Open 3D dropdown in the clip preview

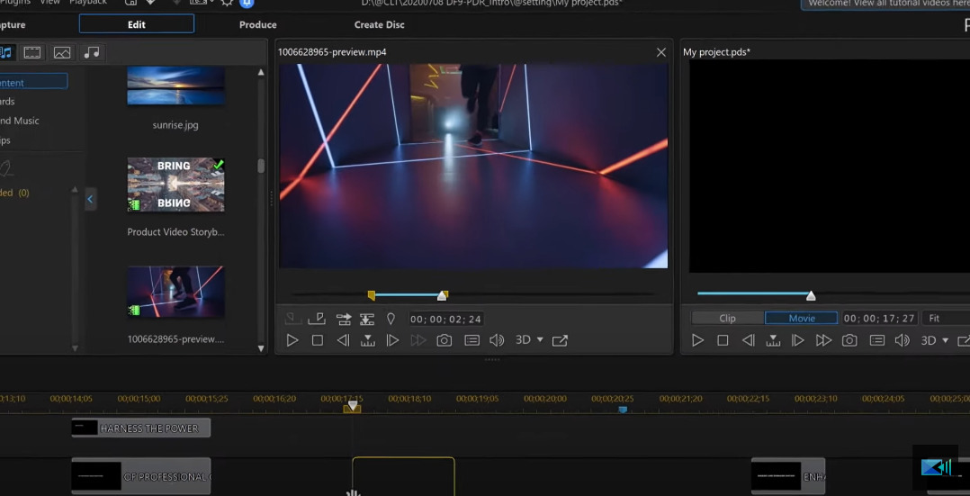coord(529,340)
